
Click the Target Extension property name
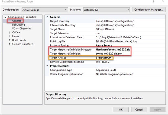pyautogui.click(x=59, y=33)
